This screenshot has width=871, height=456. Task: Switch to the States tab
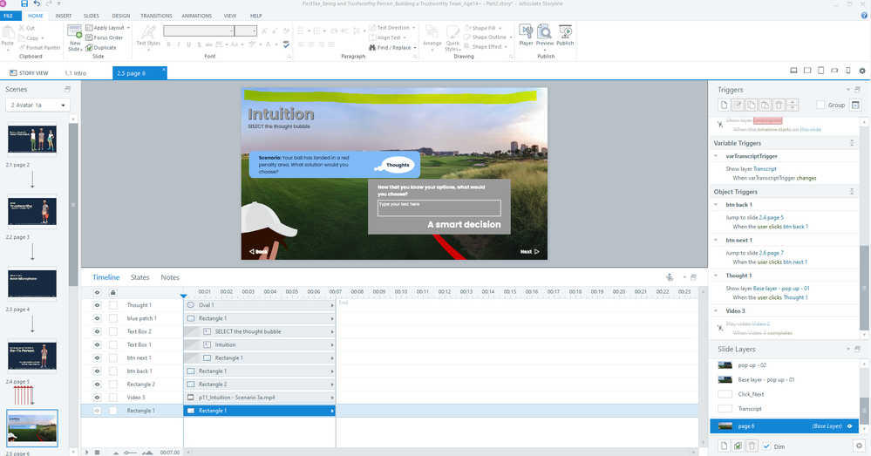139,277
